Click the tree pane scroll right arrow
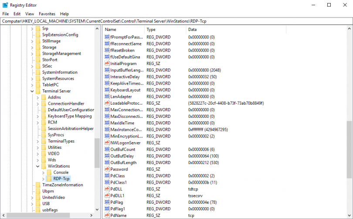 (x=91, y=216)
